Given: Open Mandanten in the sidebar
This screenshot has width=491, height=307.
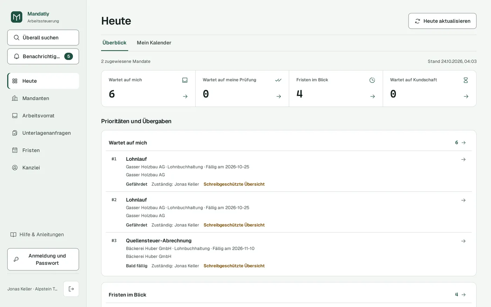Looking at the screenshot, I should coord(43,98).
